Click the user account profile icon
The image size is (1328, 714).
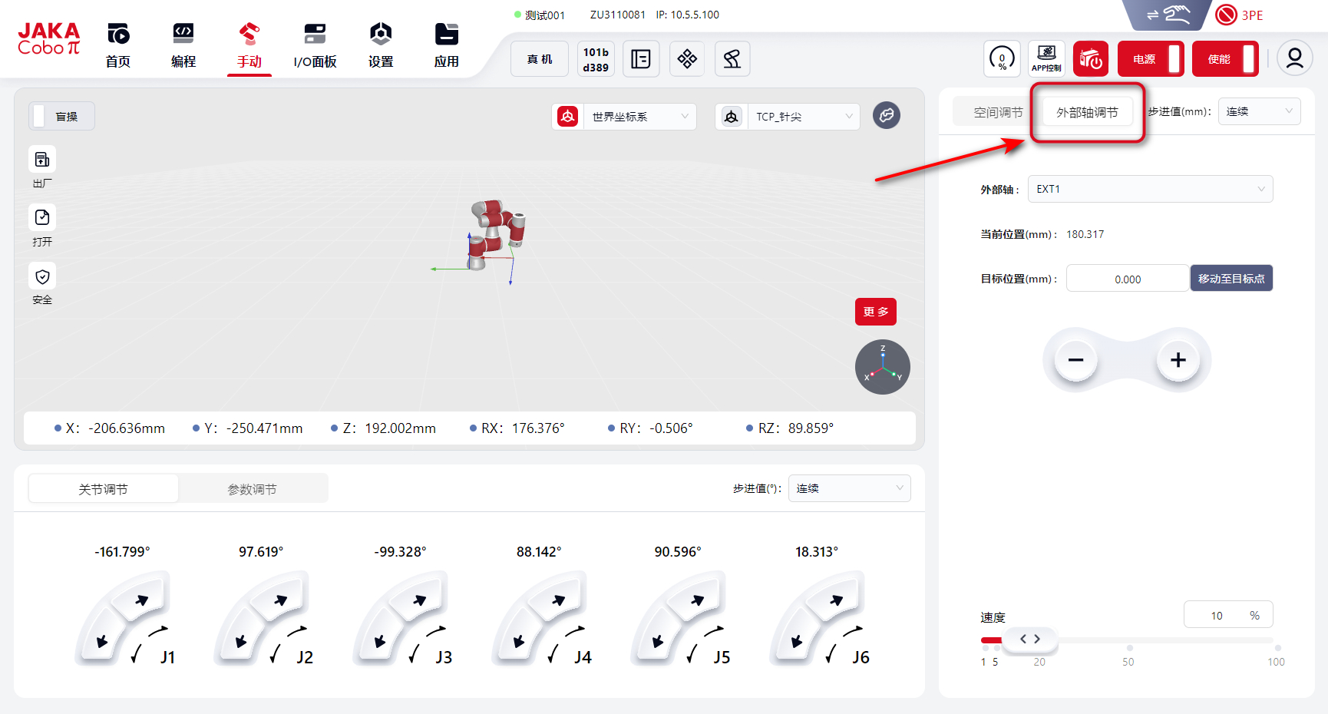tap(1294, 58)
